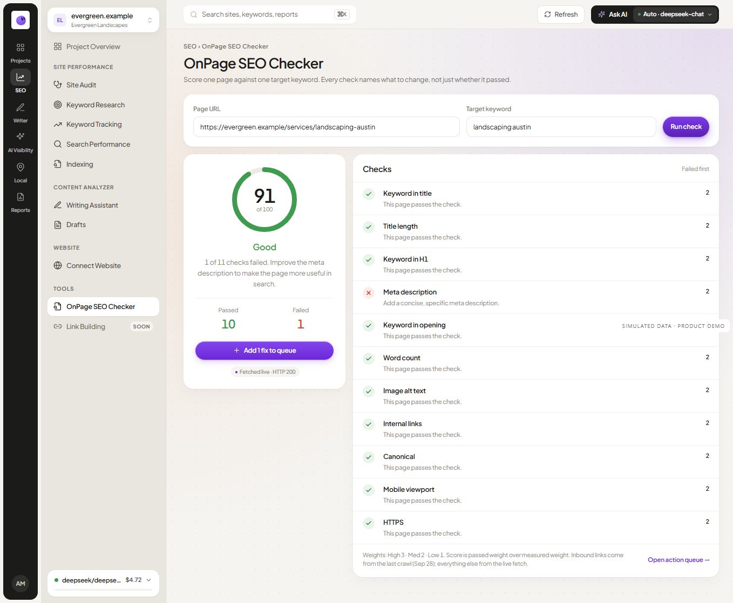Expand the deepseek model cost selector
The image size is (733, 603).
tap(103, 580)
